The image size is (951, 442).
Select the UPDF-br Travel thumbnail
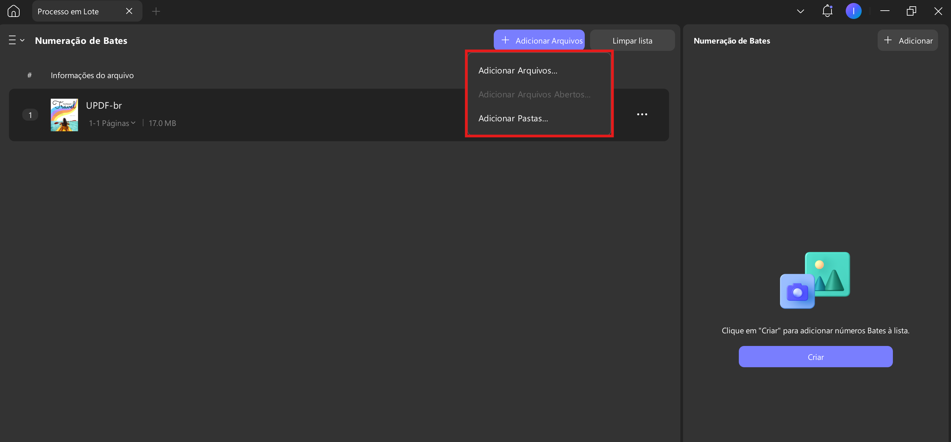point(64,115)
